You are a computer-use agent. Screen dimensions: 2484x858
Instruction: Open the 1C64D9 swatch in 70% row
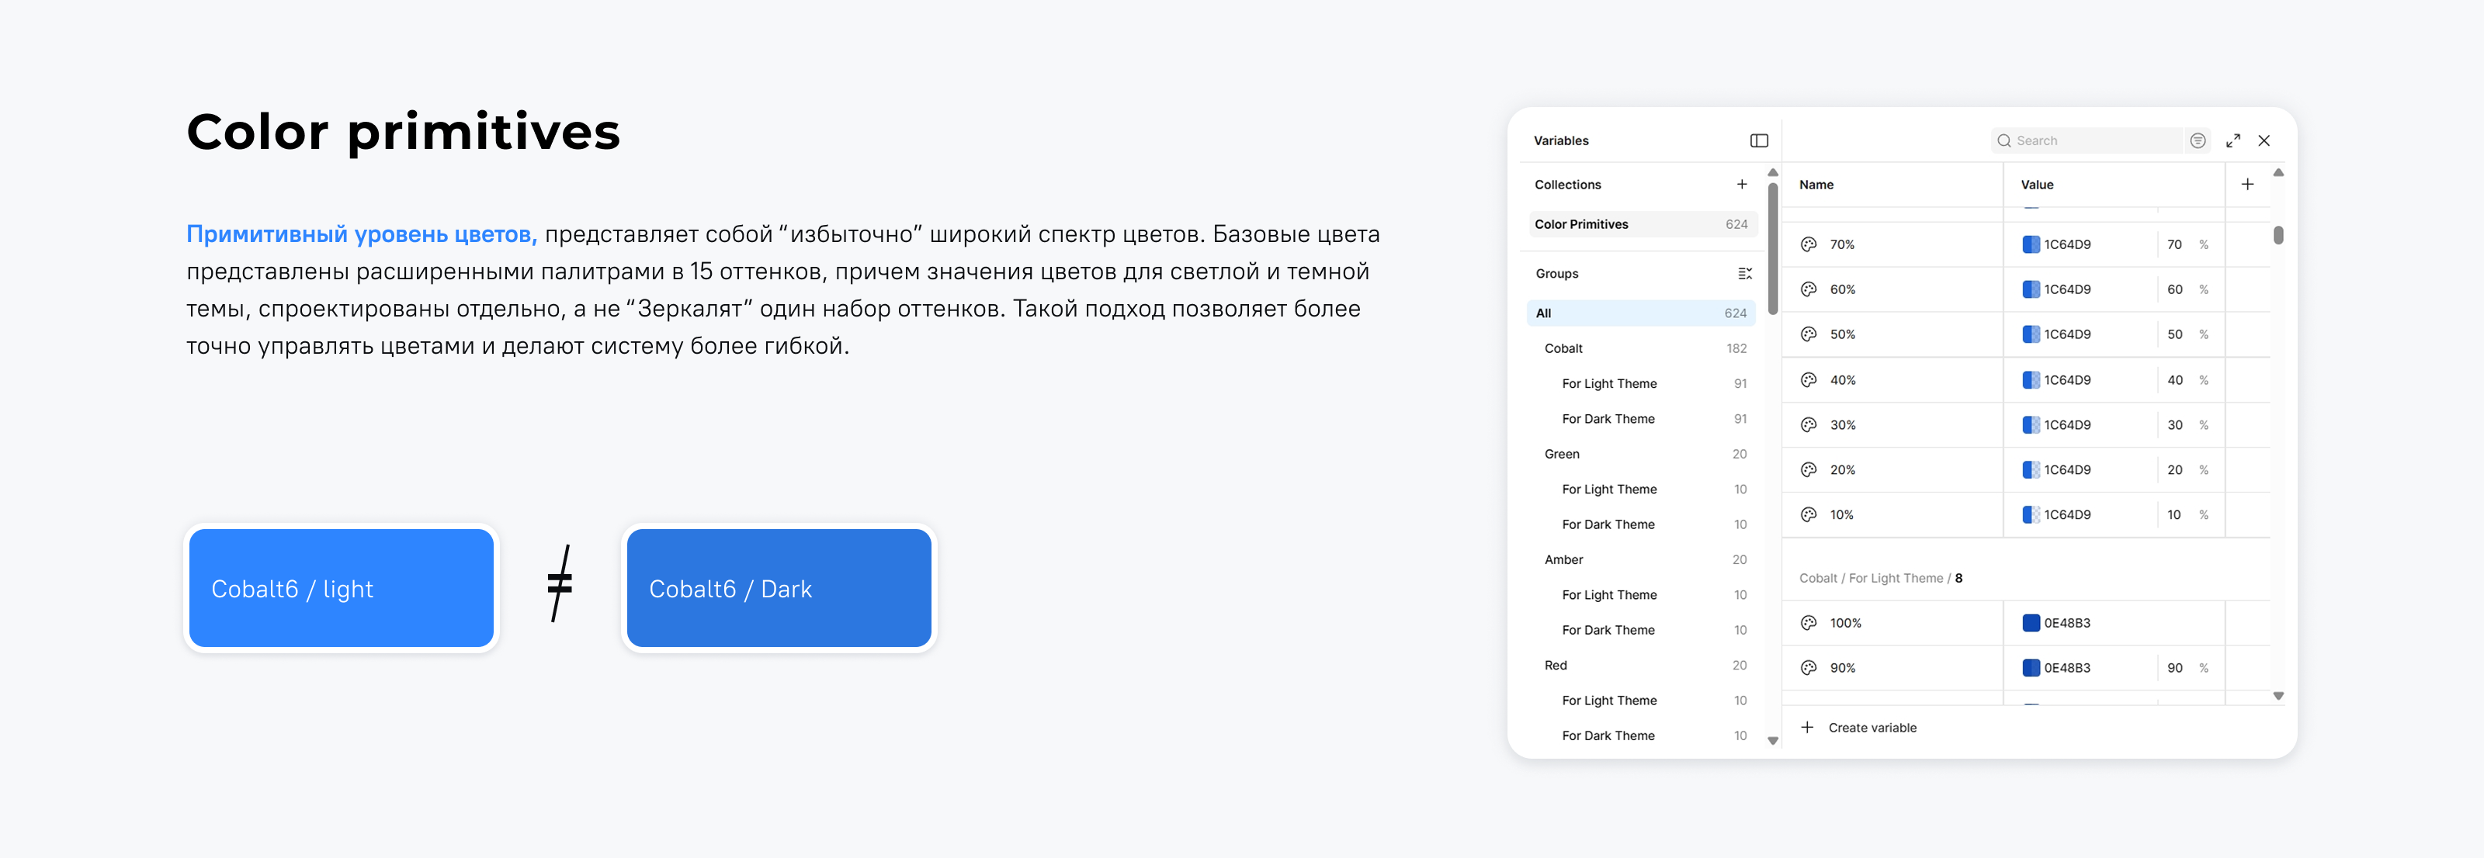point(2031,245)
